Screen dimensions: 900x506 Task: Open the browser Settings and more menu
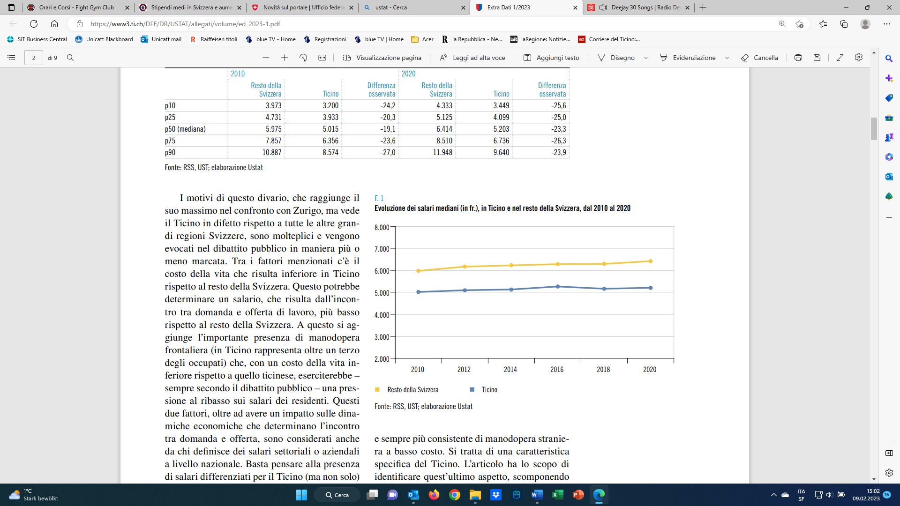click(887, 24)
